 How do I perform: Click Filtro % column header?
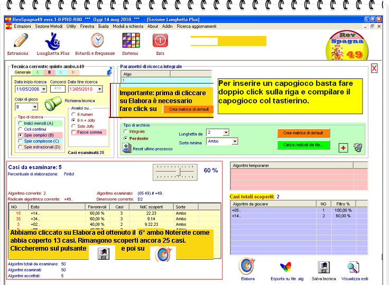[x=344, y=204]
